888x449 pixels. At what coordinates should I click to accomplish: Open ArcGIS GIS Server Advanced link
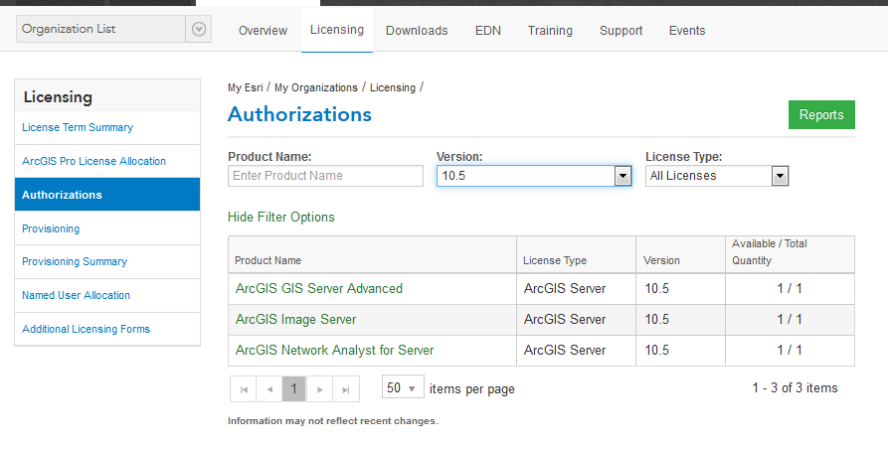(319, 289)
